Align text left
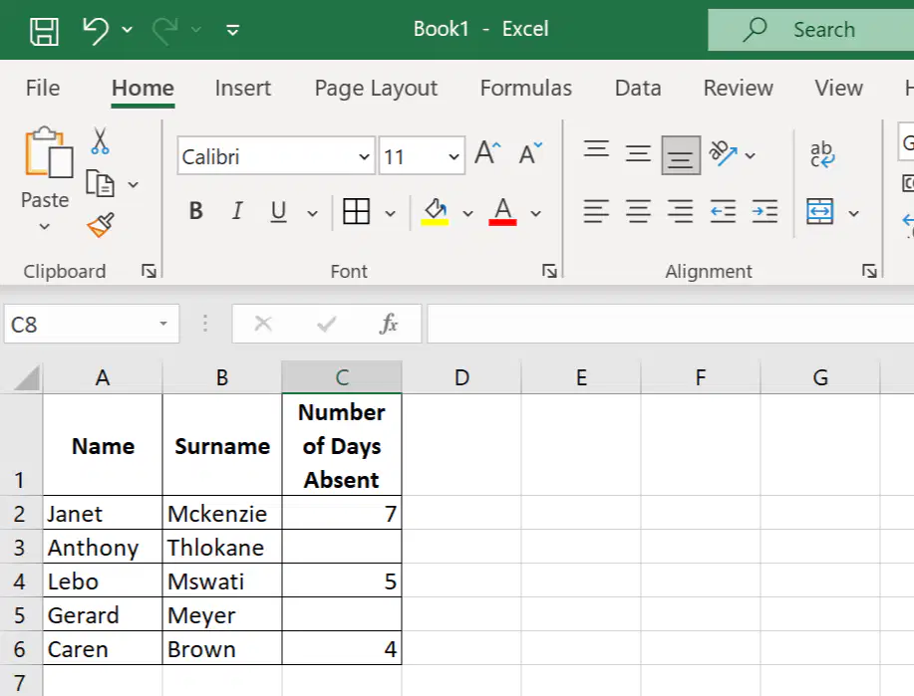The width and height of the screenshot is (914, 696). [x=596, y=211]
